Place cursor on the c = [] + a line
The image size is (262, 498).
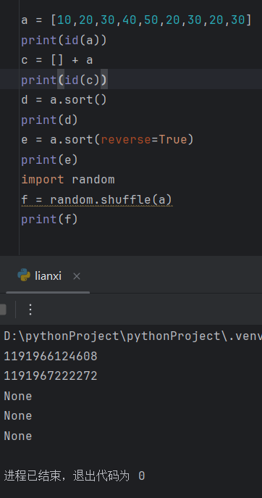(x=57, y=60)
